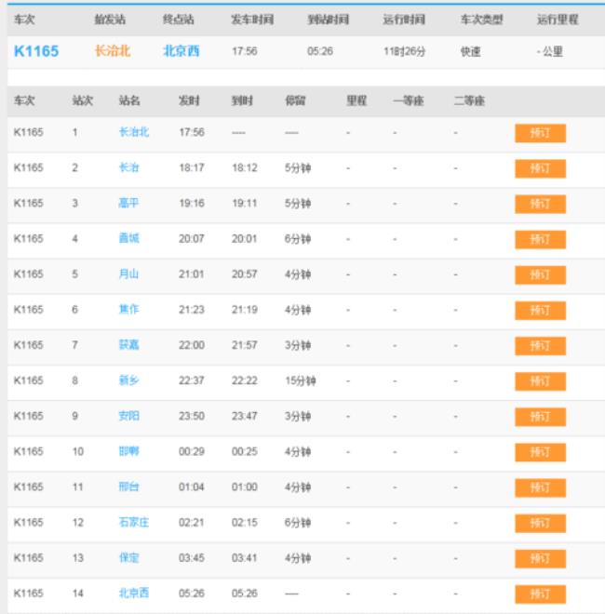Click the 23:50 departure time cell
605x614 pixels.
point(192,416)
